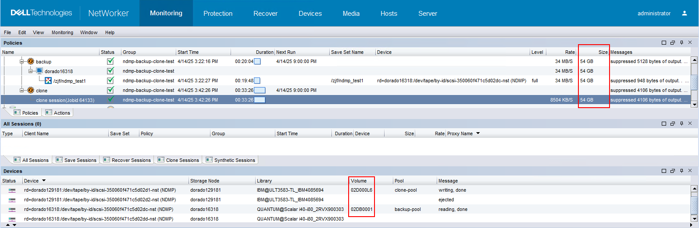699x228 pixels.
Task: Click the administrator account name
Action: (x=654, y=14)
